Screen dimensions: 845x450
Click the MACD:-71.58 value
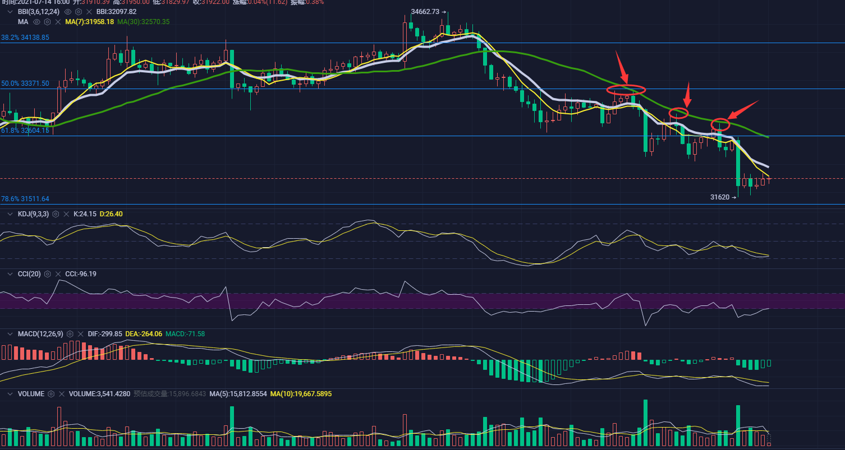click(185, 334)
